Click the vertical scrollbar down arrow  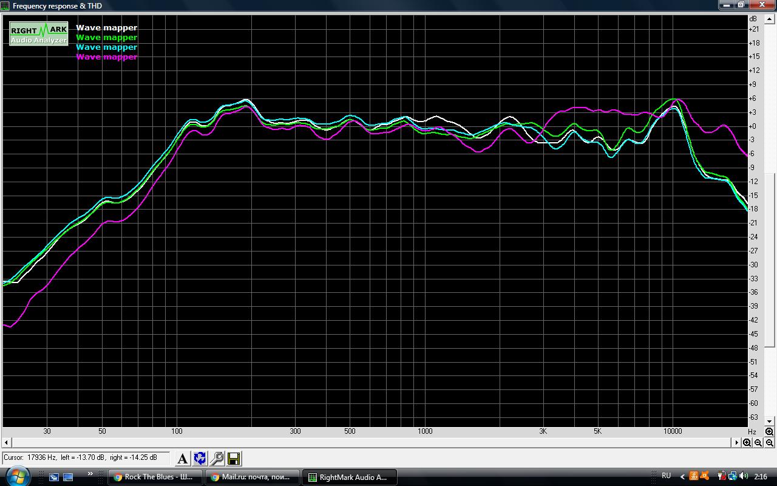pos(769,422)
